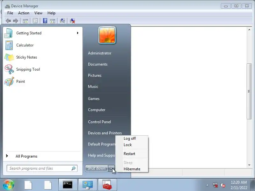Image resolution: width=255 pixels, height=191 pixels.
Task: Click the orange flower user account picture
Action: click(107, 35)
